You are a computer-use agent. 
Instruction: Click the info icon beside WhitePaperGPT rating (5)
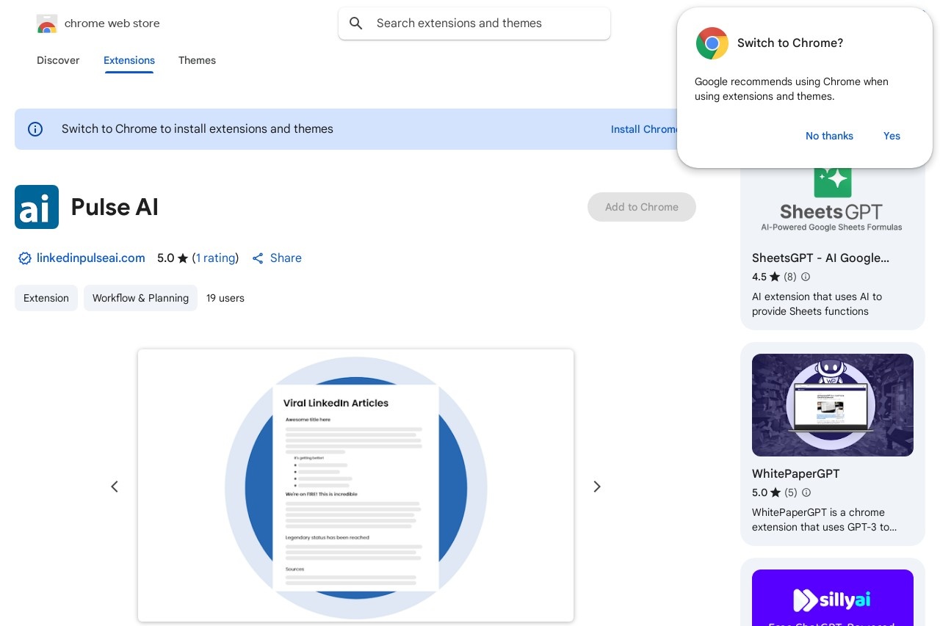(x=806, y=493)
